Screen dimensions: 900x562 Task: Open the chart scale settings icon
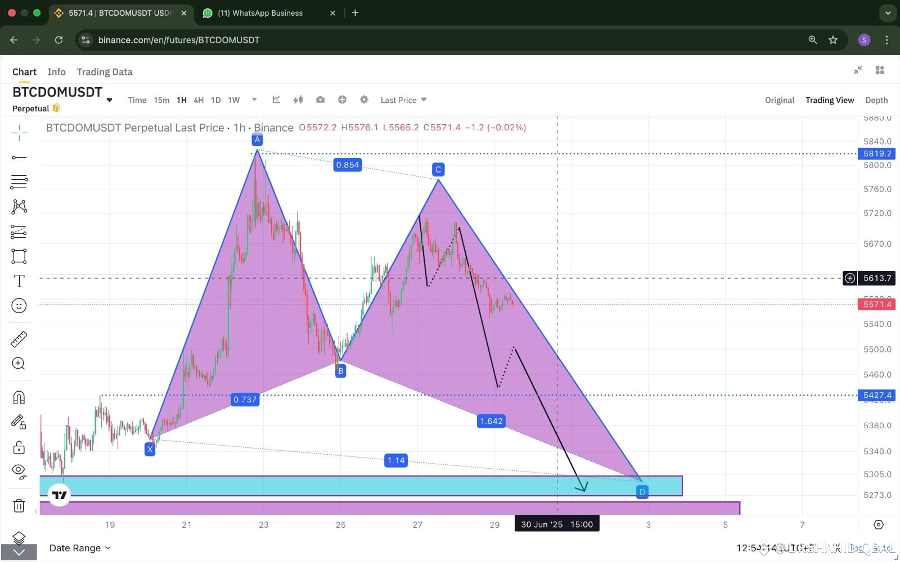pos(879,524)
